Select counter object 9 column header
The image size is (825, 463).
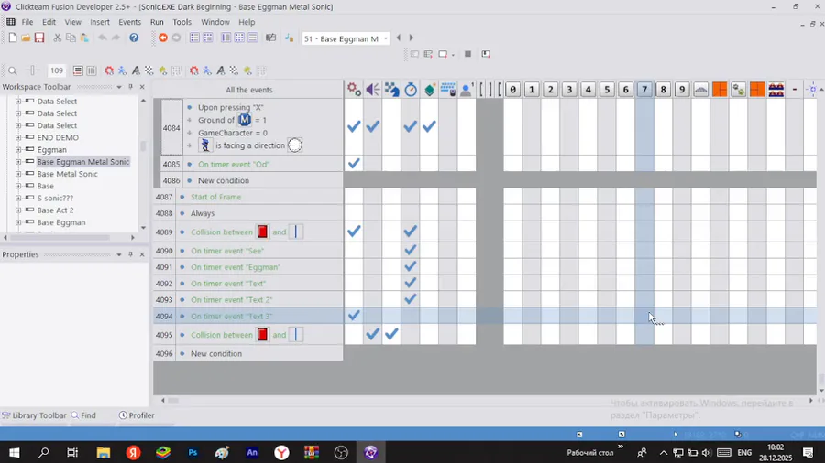tap(682, 90)
